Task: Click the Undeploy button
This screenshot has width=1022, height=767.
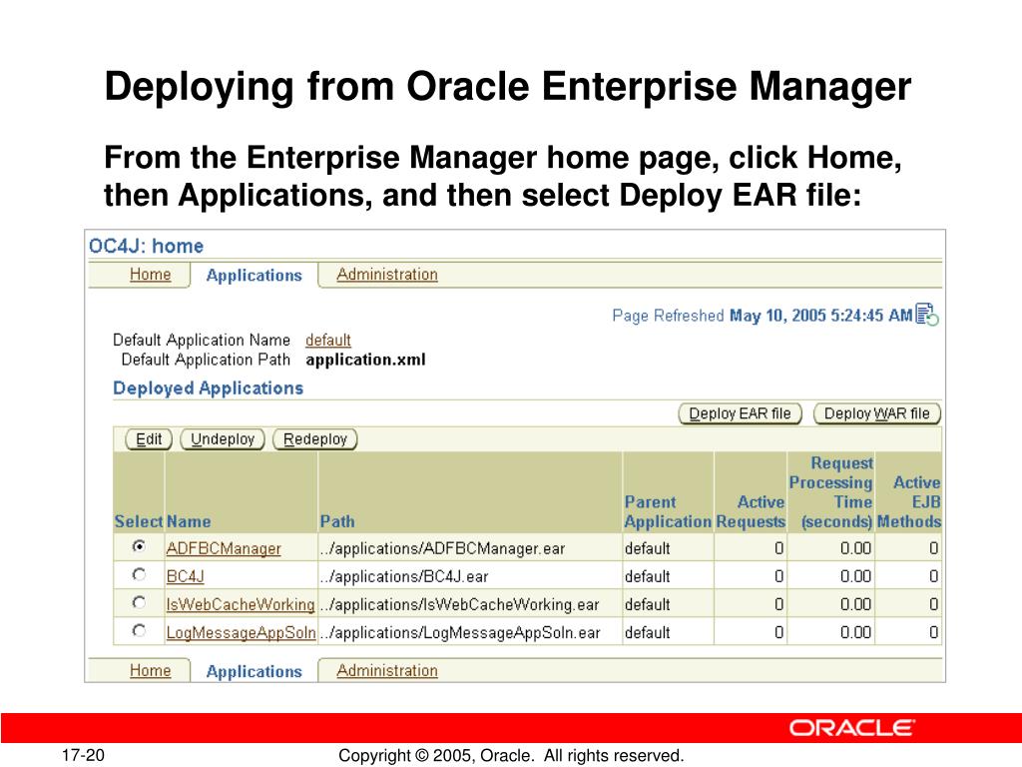Action: pos(223,439)
